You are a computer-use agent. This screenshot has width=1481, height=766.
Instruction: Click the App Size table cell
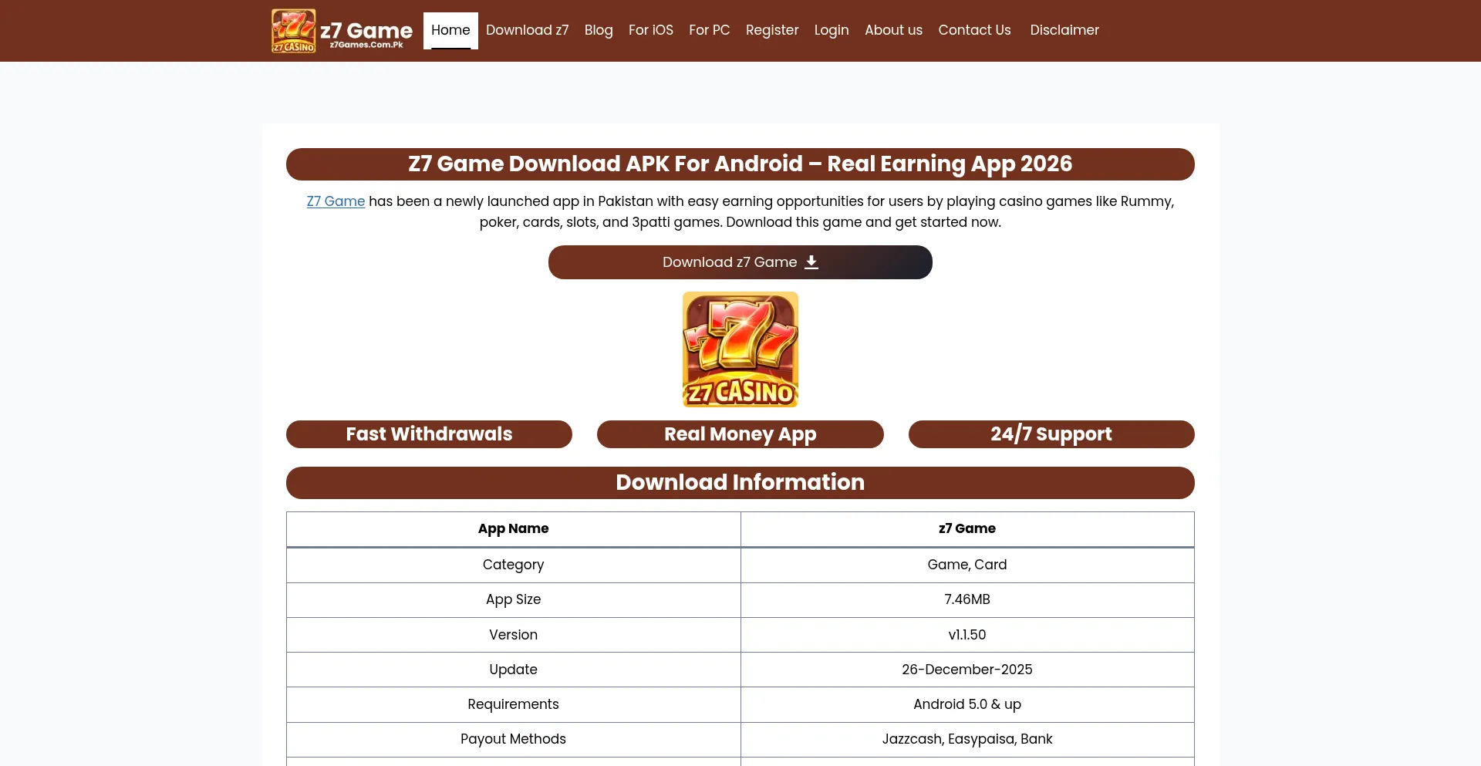[514, 600]
